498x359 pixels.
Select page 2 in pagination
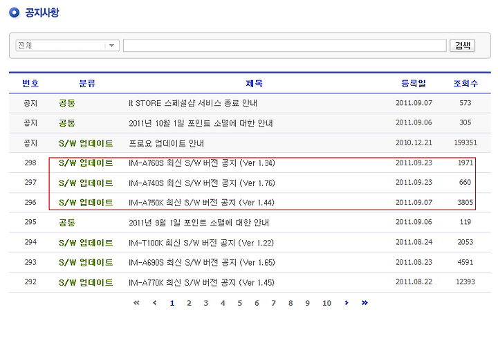189,303
